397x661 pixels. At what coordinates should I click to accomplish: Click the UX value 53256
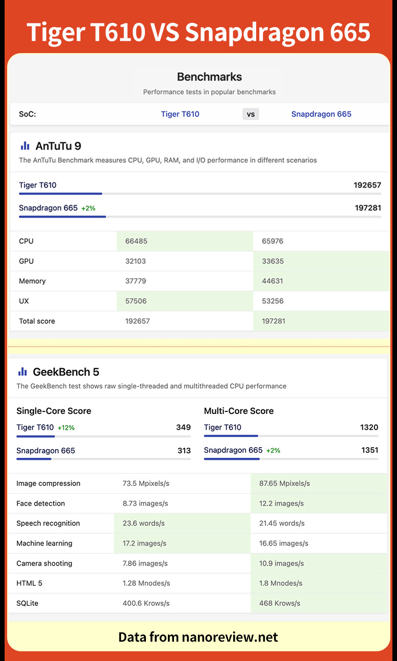(x=272, y=301)
